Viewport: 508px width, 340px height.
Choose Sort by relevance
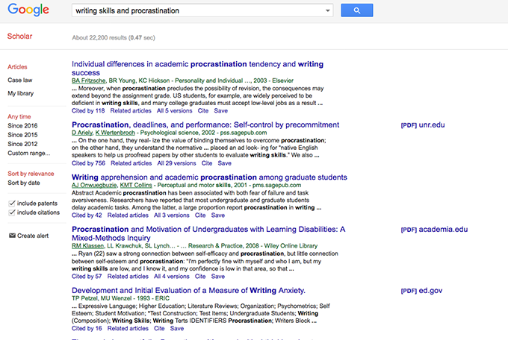pos(31,174)
